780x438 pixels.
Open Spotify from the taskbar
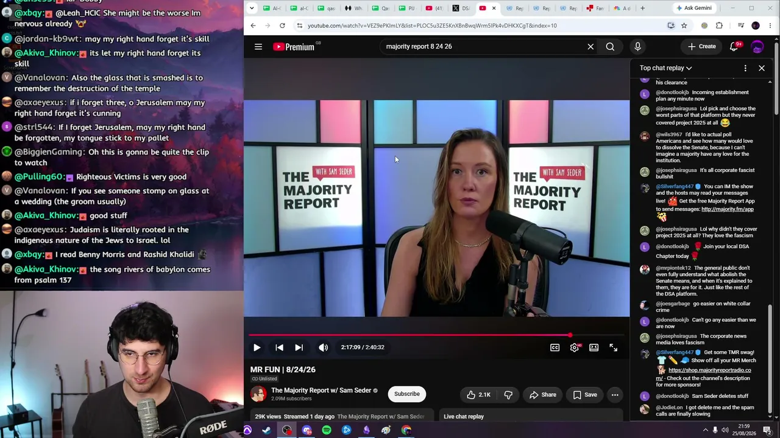pyautogui.click(x=327, y=431)
